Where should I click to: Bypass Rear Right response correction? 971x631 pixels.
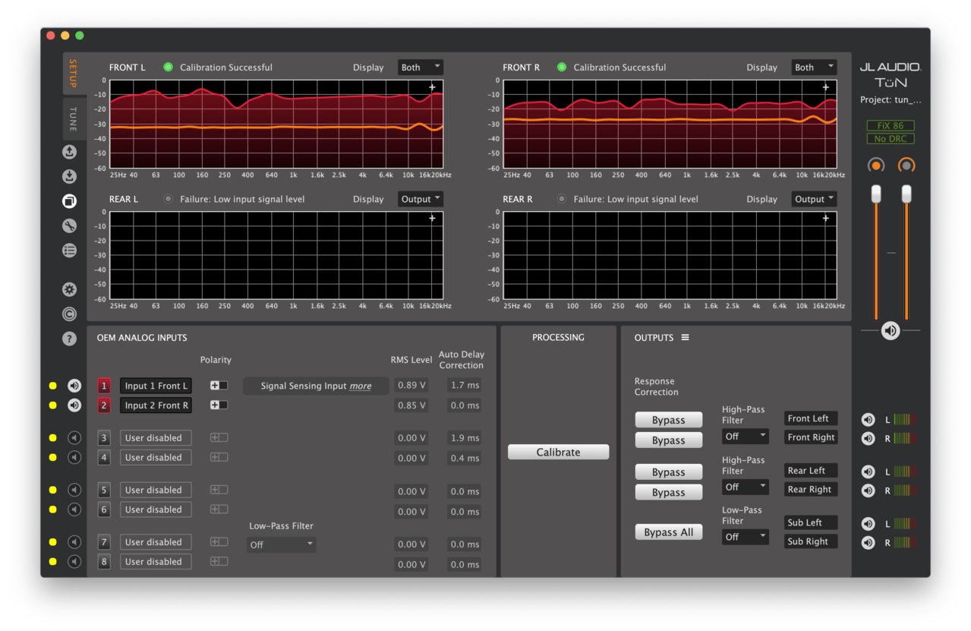point(668,492)
